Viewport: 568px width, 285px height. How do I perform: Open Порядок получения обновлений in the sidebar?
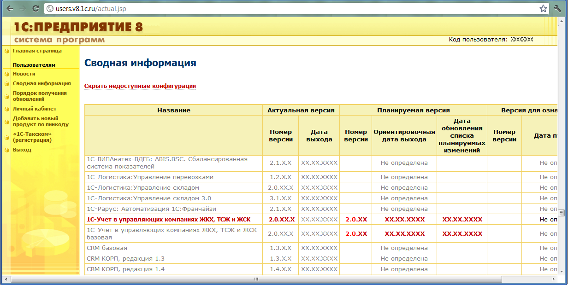point(39,96)
